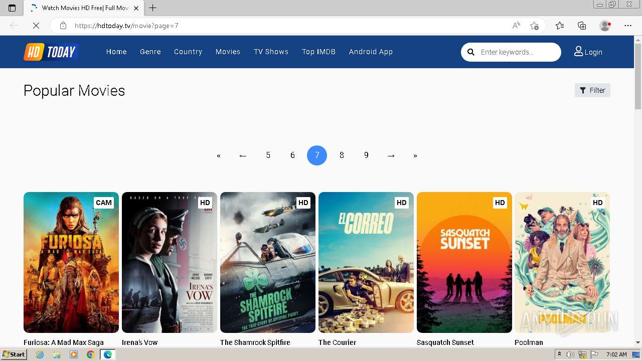Open the Poolman poster
642x361 pixels.
click(562, 262)
